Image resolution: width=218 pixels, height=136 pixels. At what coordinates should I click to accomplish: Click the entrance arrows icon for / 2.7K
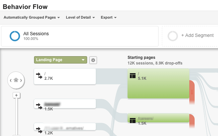[x=39, y=75]
